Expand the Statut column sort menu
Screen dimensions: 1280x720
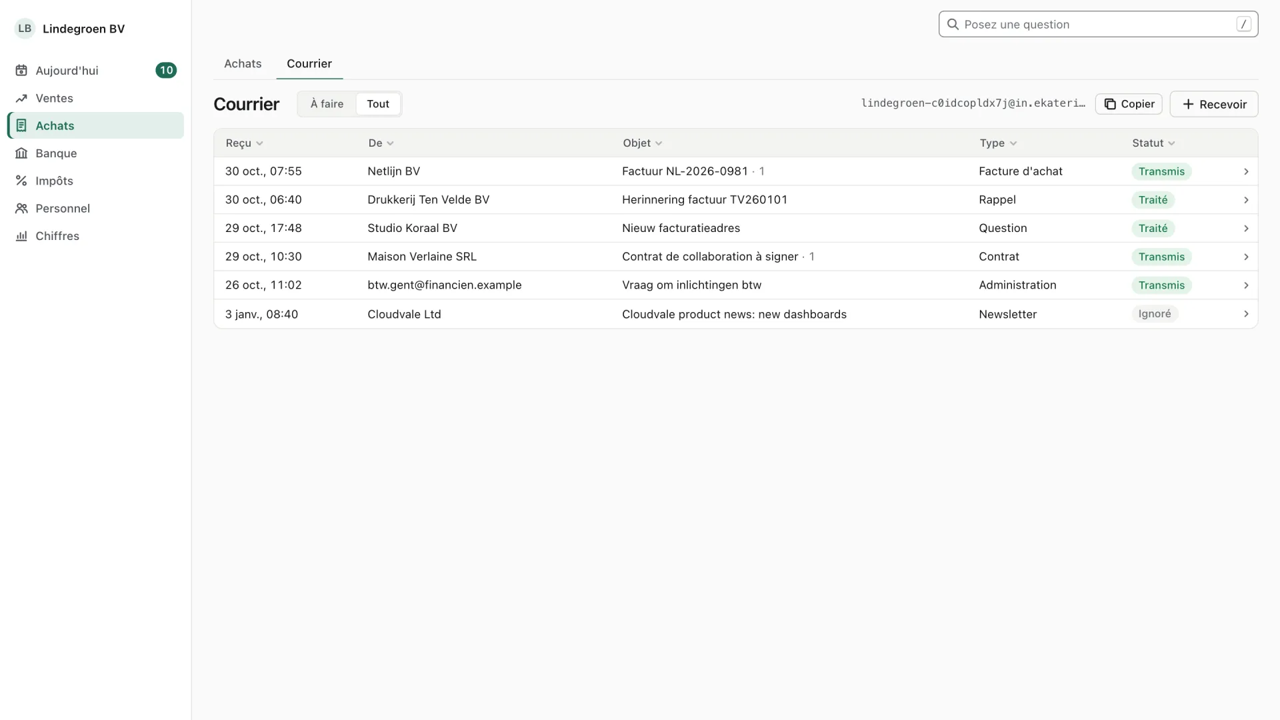pyautogui.click(x=1153, y=143)
